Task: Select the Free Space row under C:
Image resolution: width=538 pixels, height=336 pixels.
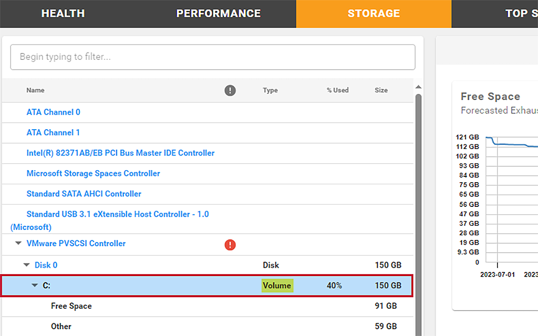Action: pyautogui.click(x=71, y=306)
